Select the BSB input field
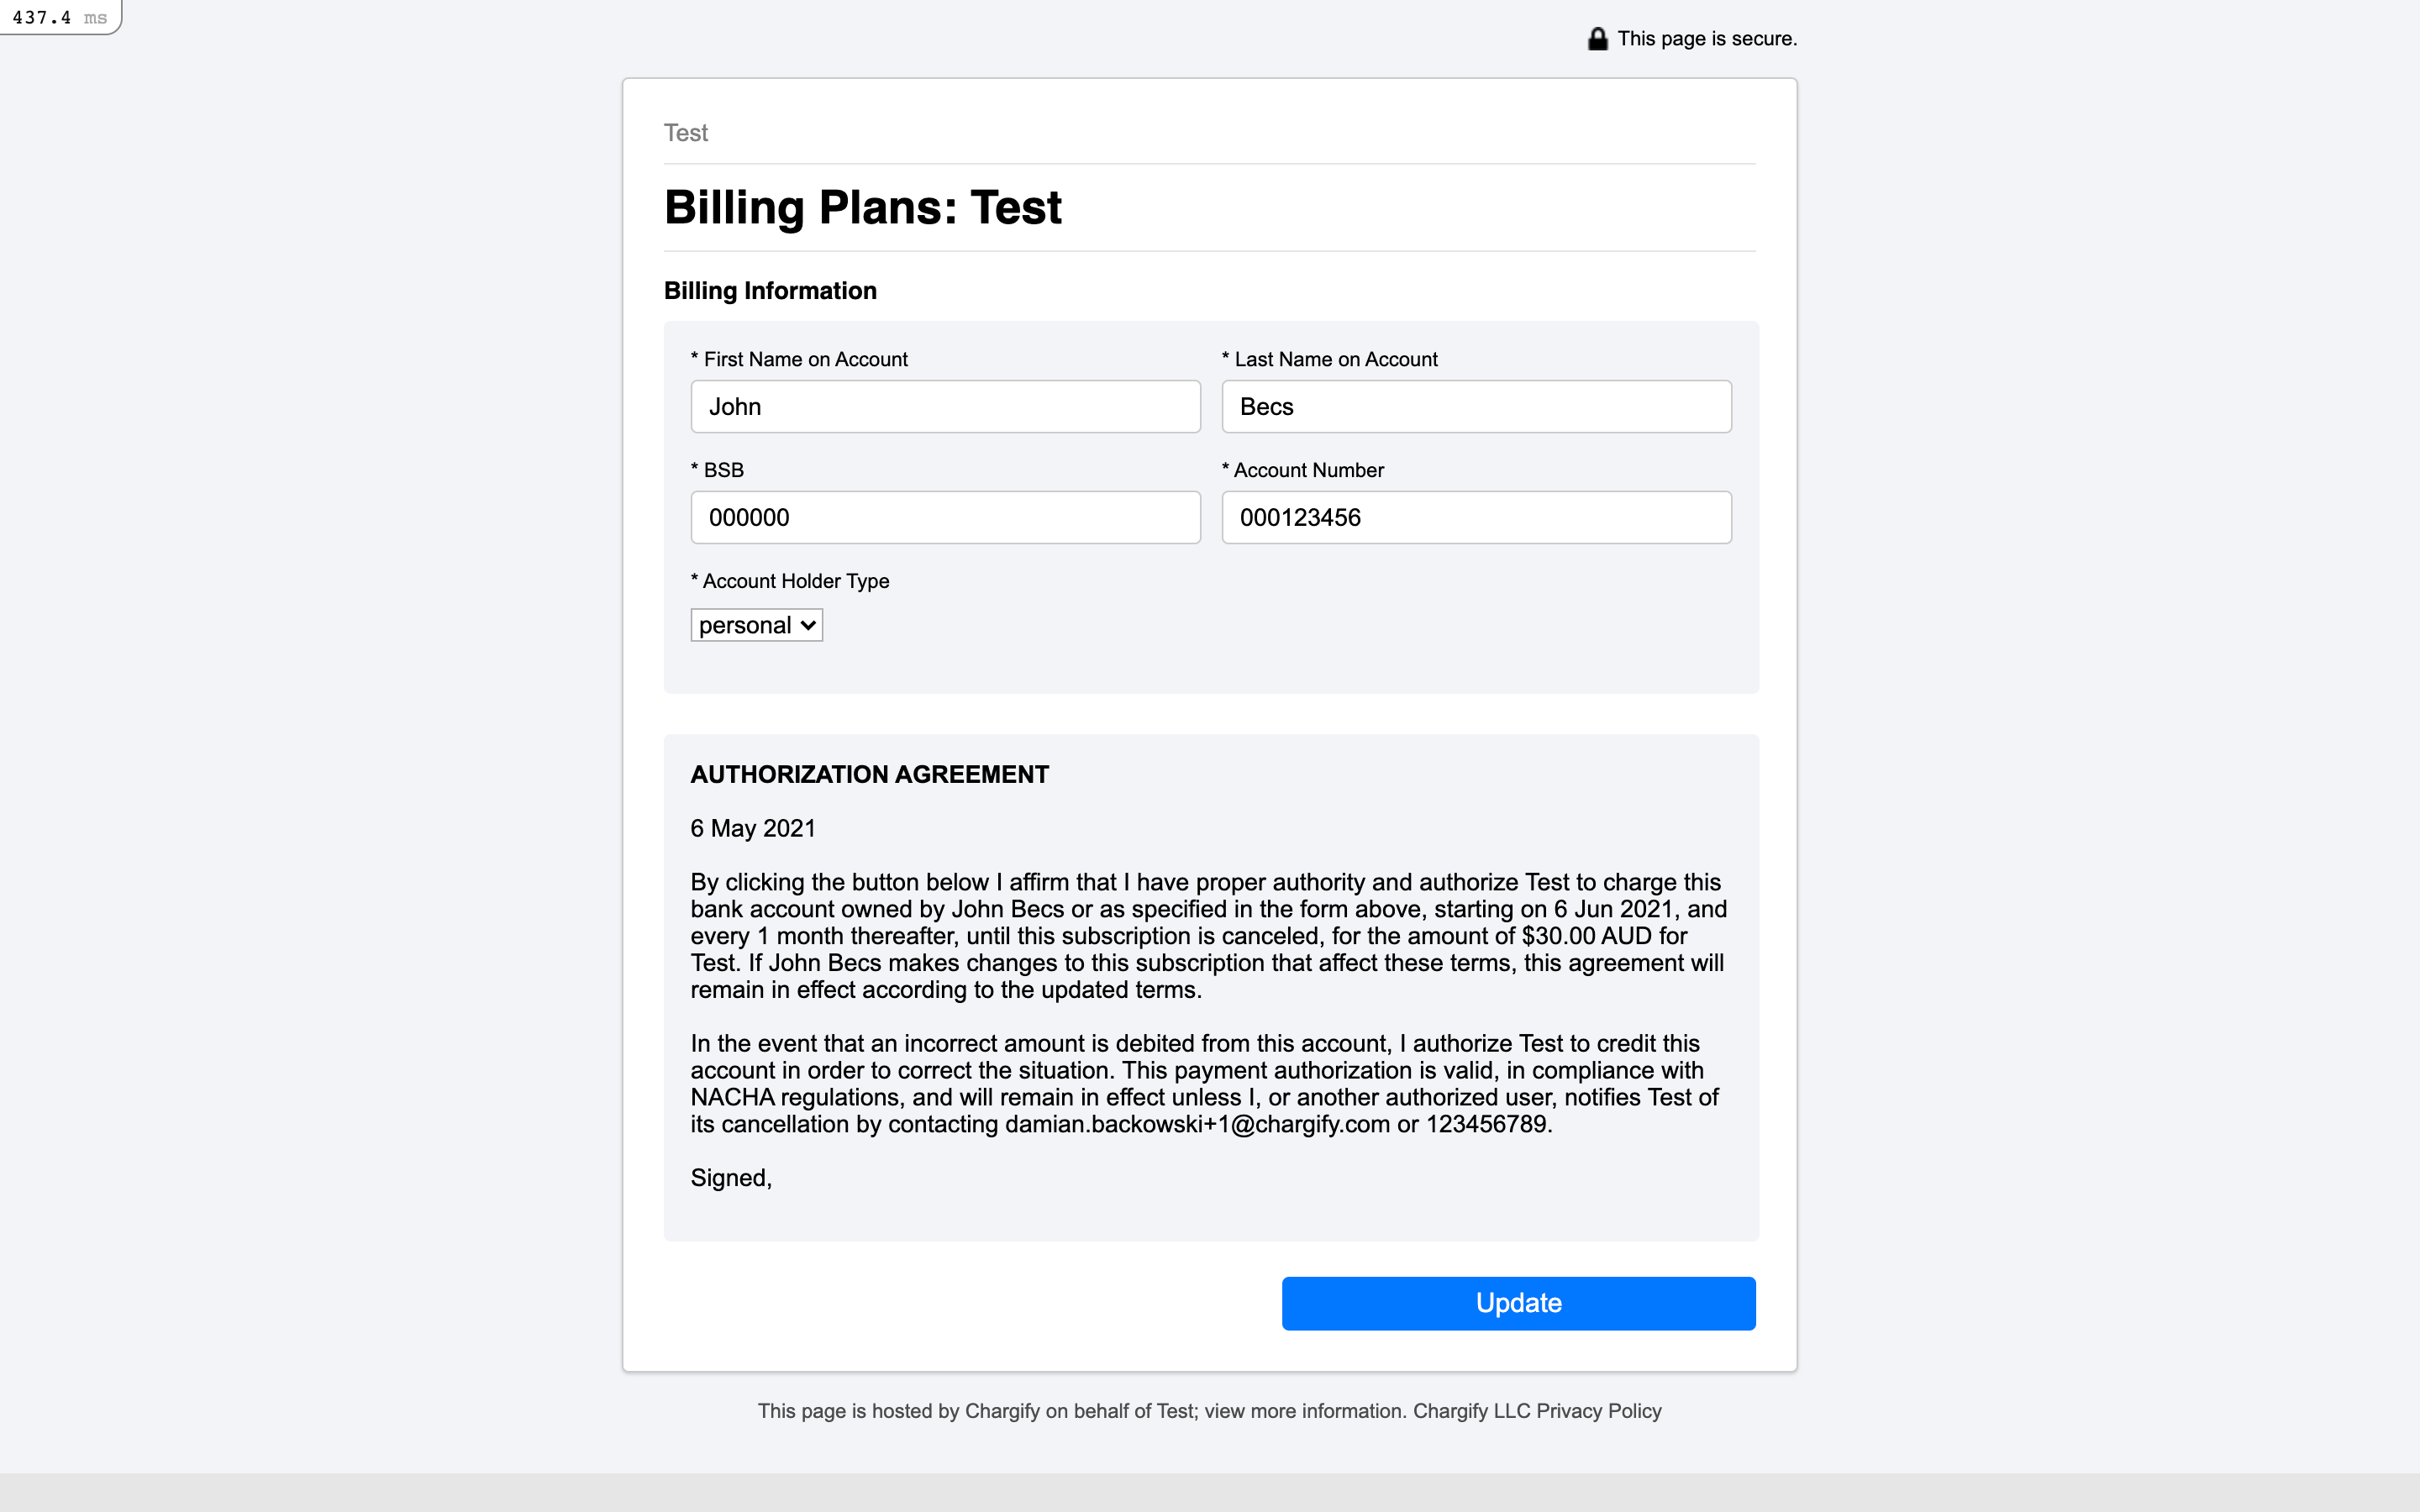 click(945, 518)
